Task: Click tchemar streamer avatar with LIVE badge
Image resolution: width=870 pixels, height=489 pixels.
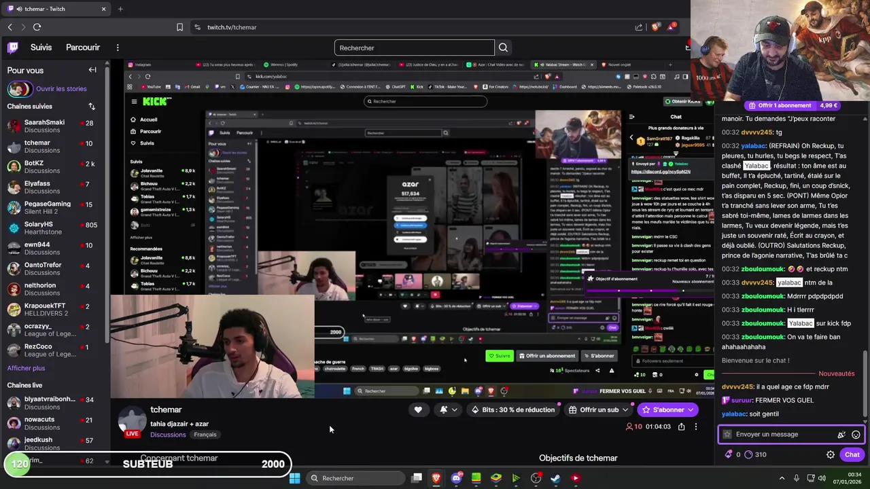Action: coord(133,421)
